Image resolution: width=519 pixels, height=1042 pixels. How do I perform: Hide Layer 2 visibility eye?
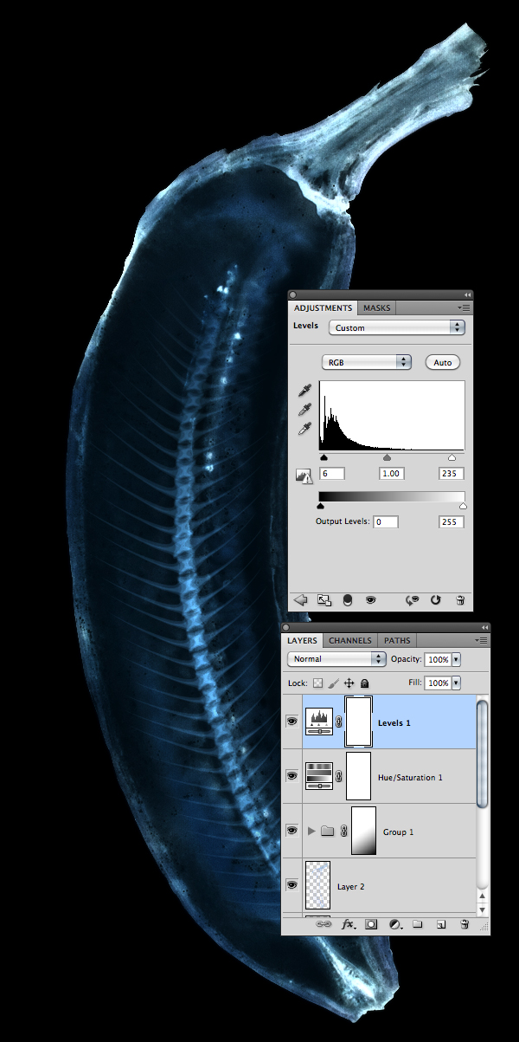[292, 884]
